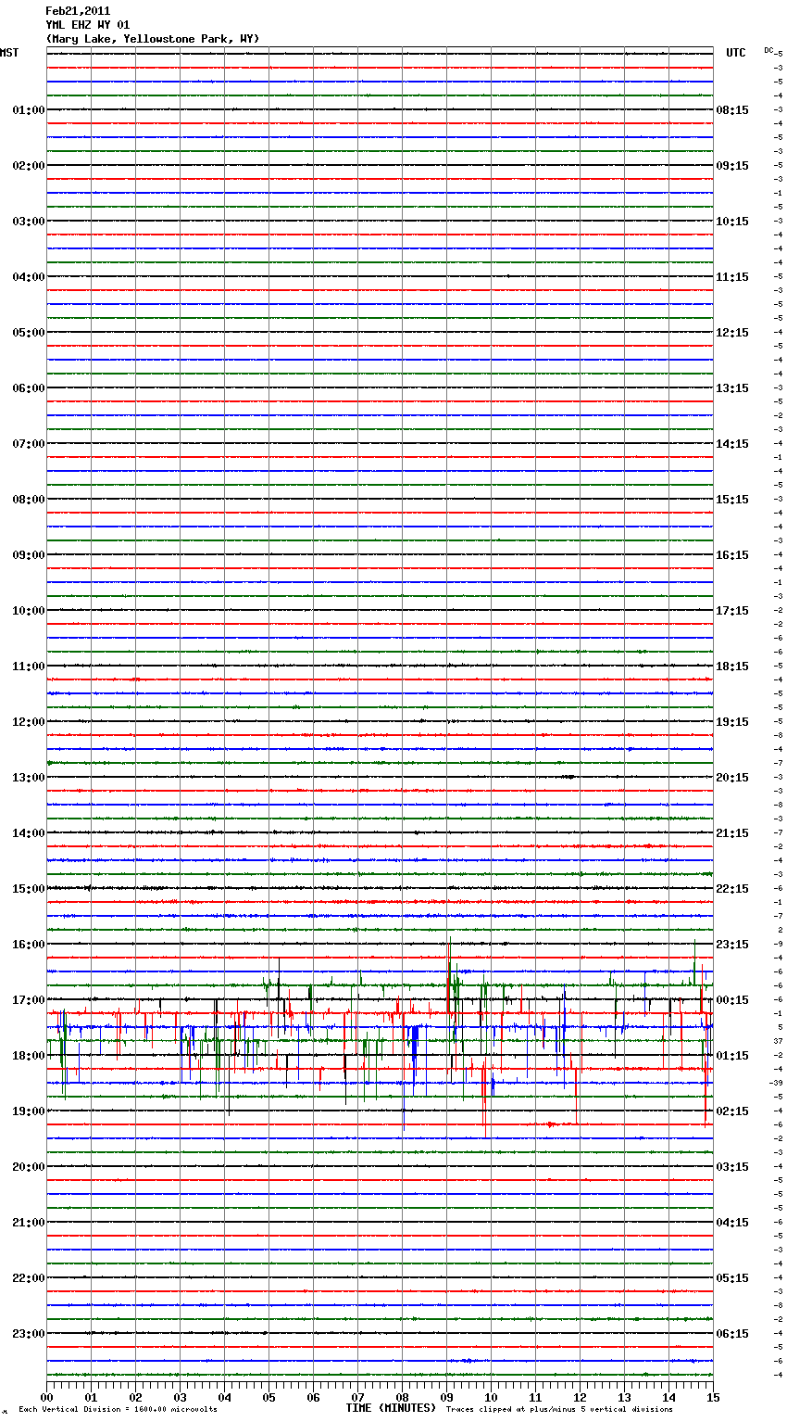Image resolution: width=787 pixels, height=1422 pixels.
Task: Click the DC offset value 37
Action: point(779,1041)
